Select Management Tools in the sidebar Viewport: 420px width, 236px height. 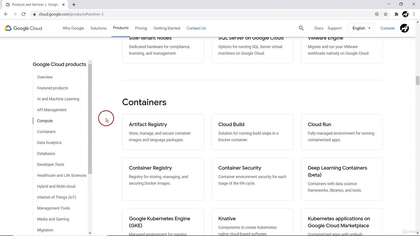(x=53, y=208)
